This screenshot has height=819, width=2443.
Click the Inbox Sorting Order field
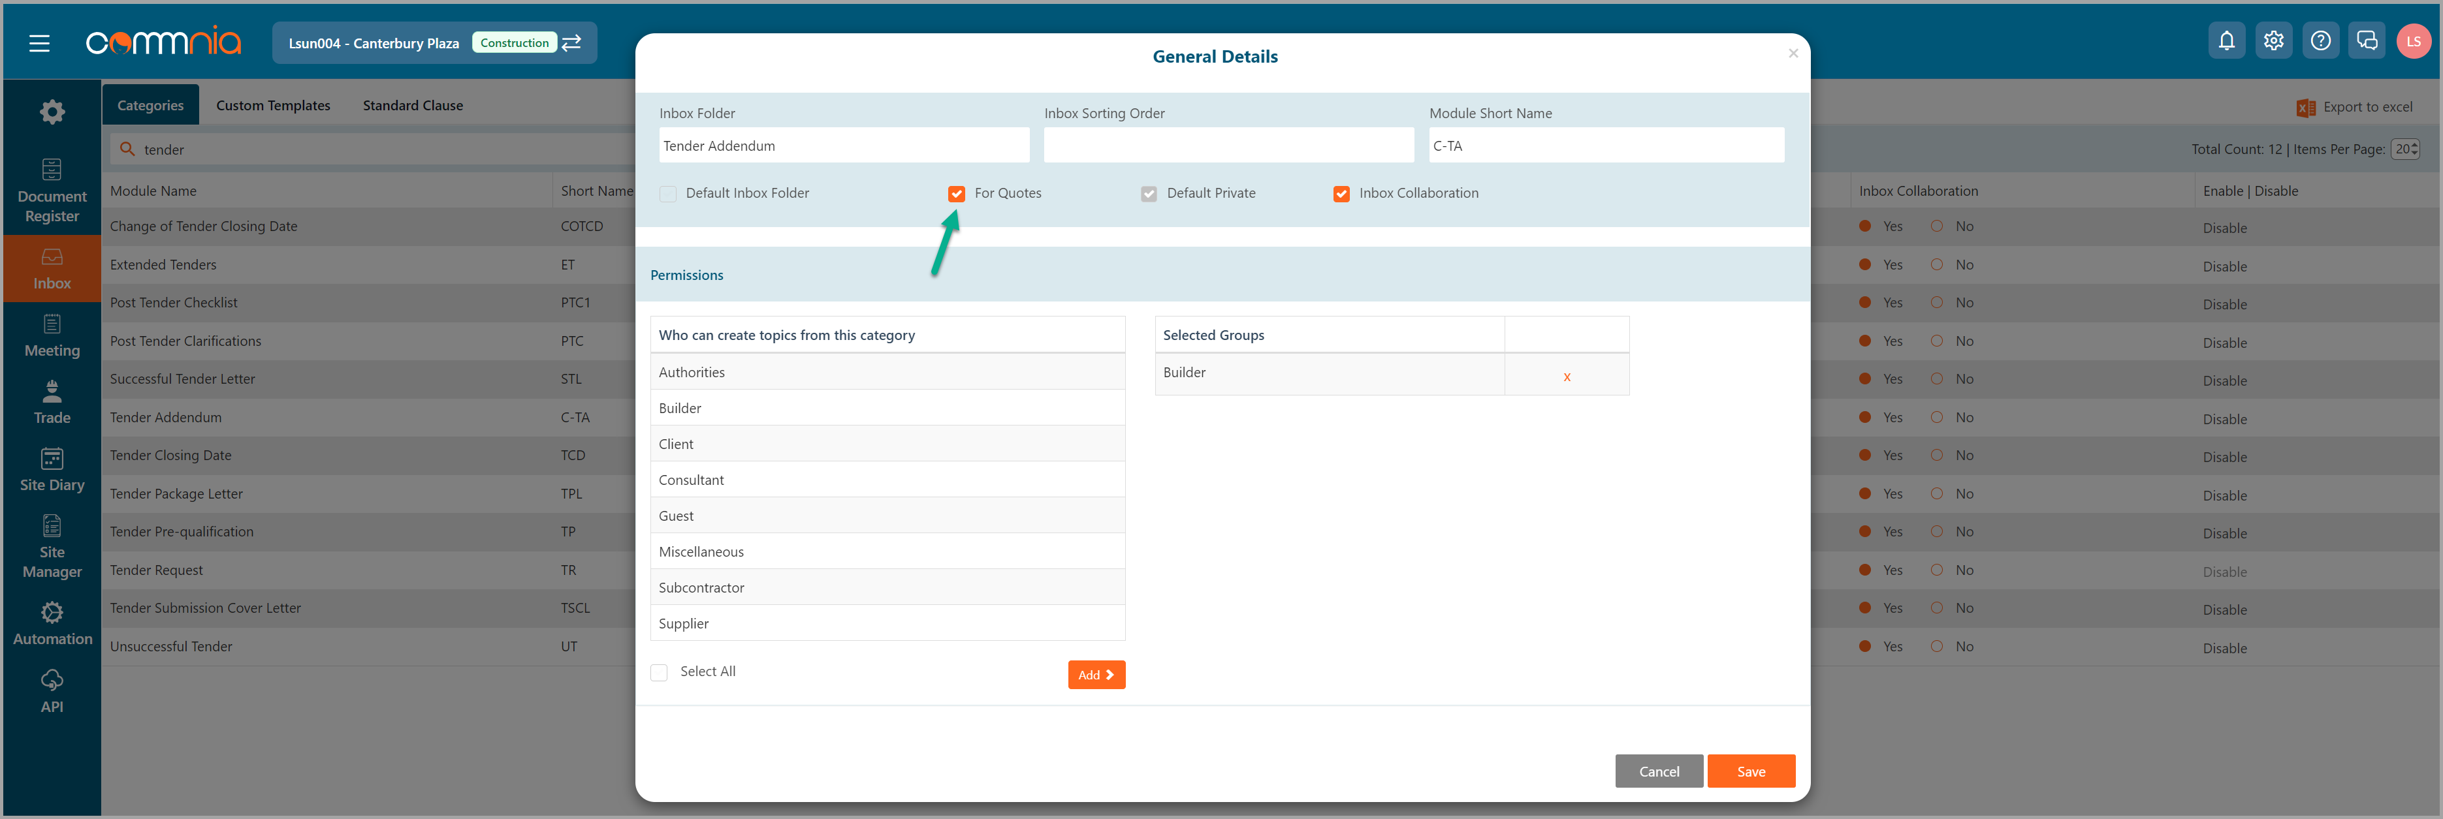point(1228,146)
